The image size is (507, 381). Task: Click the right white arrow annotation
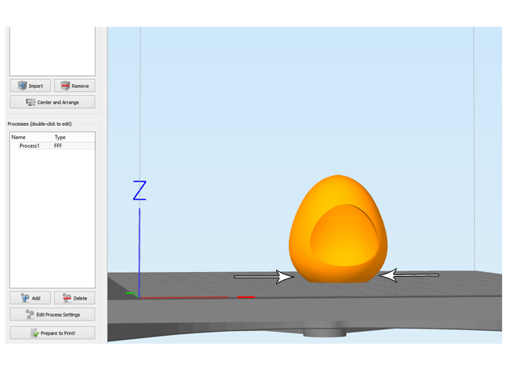[409, 275]
